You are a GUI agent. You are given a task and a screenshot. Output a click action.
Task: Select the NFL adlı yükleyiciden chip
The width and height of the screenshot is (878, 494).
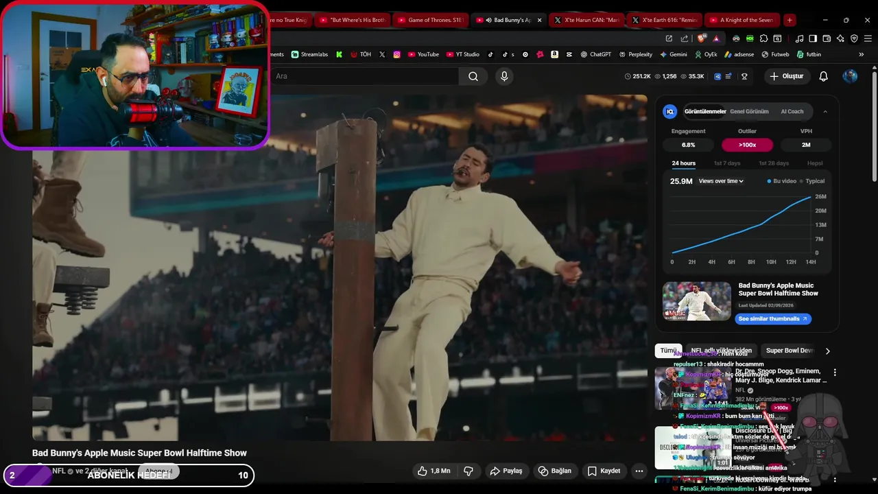pyautogui.click(x=721, y=351)
